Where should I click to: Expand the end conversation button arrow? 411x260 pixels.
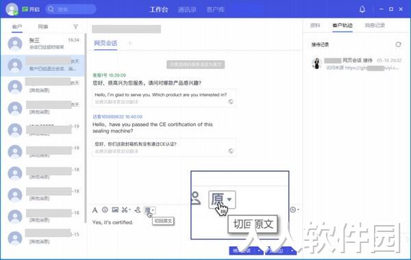click(x=259, y=250)
